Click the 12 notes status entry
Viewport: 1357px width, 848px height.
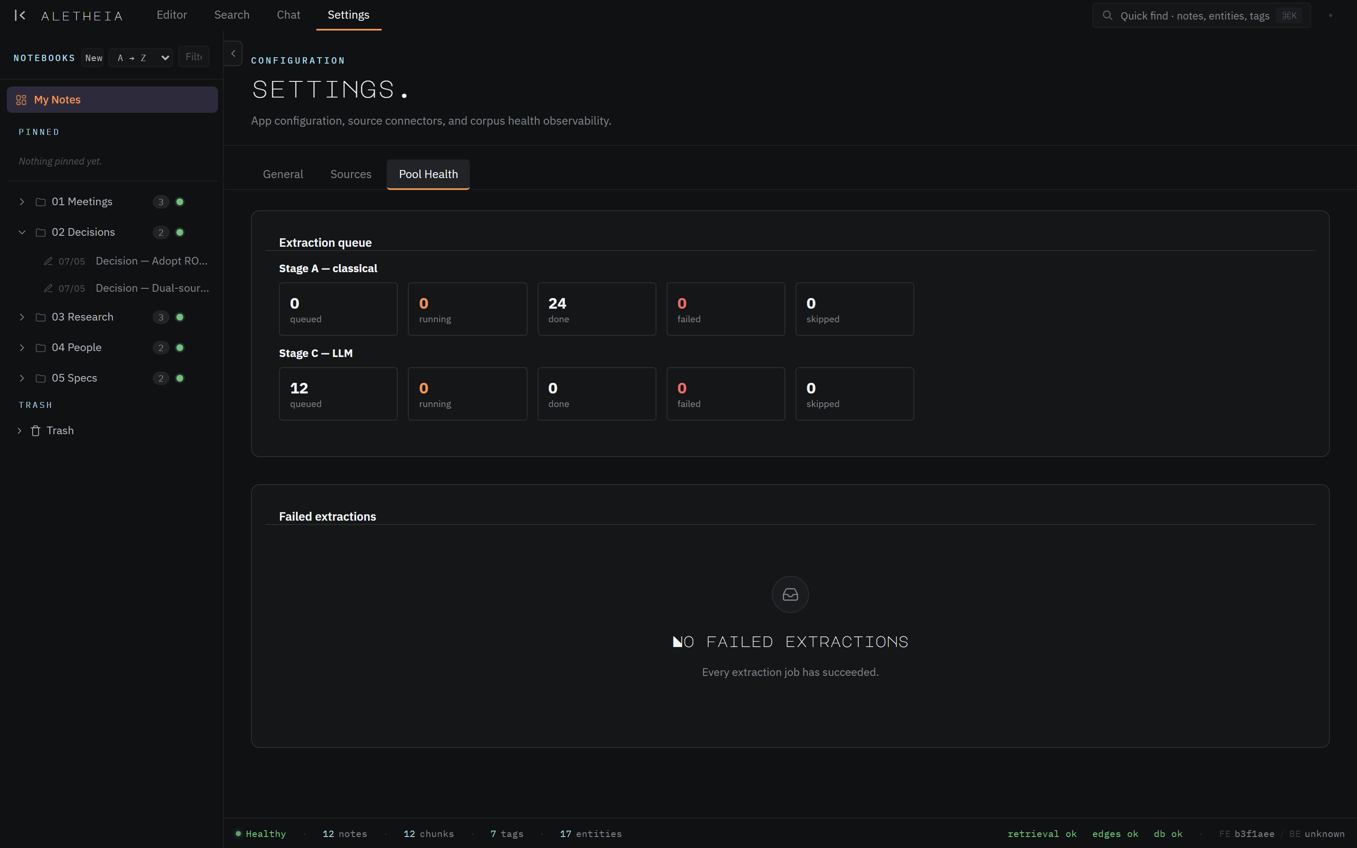tap(344, 834)
